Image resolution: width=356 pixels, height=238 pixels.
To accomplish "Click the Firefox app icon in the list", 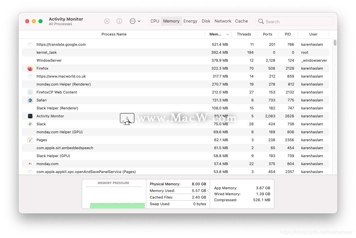I will (30, 69).
